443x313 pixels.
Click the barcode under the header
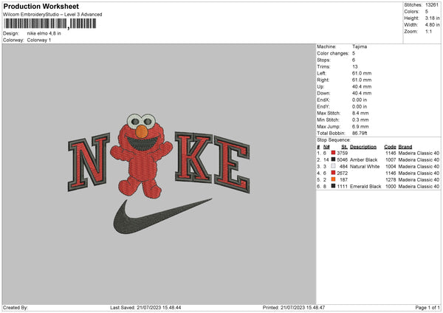pyautogui.click(x=50, y=24)
